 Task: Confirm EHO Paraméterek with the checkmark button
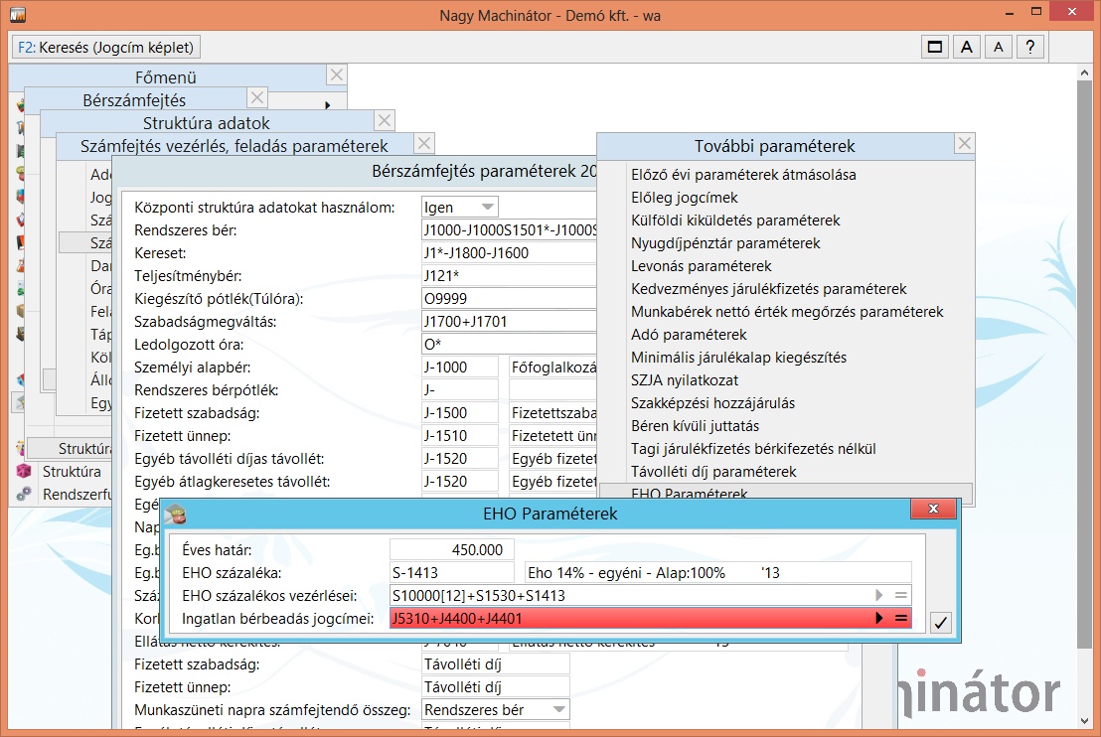(941, 622)
